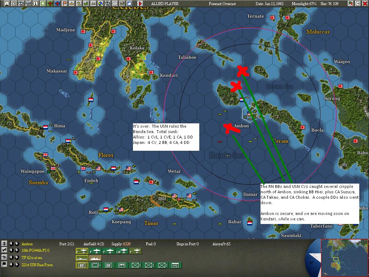Click the cloud weather toolbar icon

tap(129, 4)
